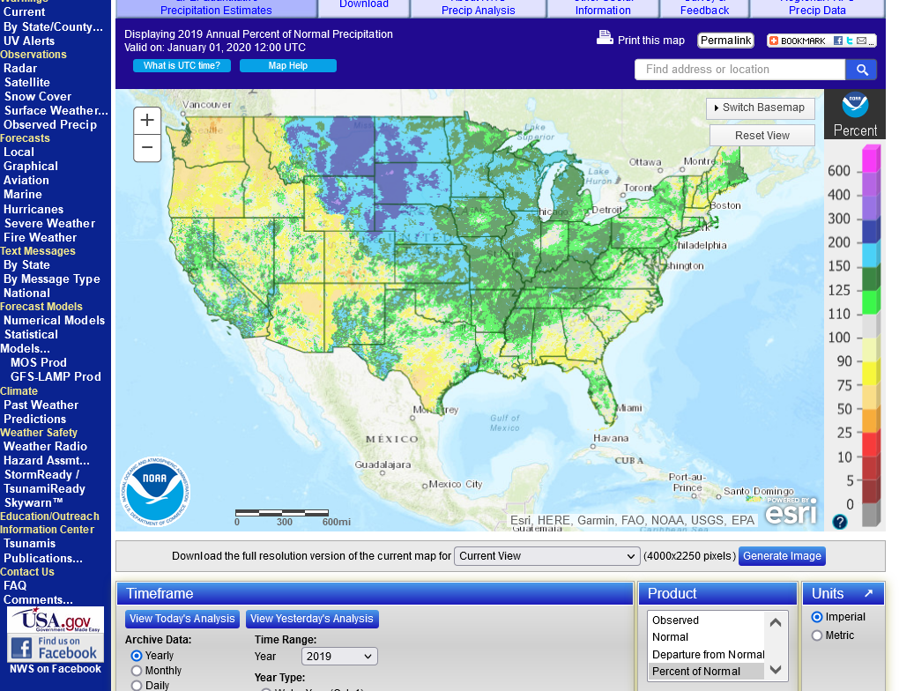Click the Reset View button

pyautogui.click(x=762, y=136)
